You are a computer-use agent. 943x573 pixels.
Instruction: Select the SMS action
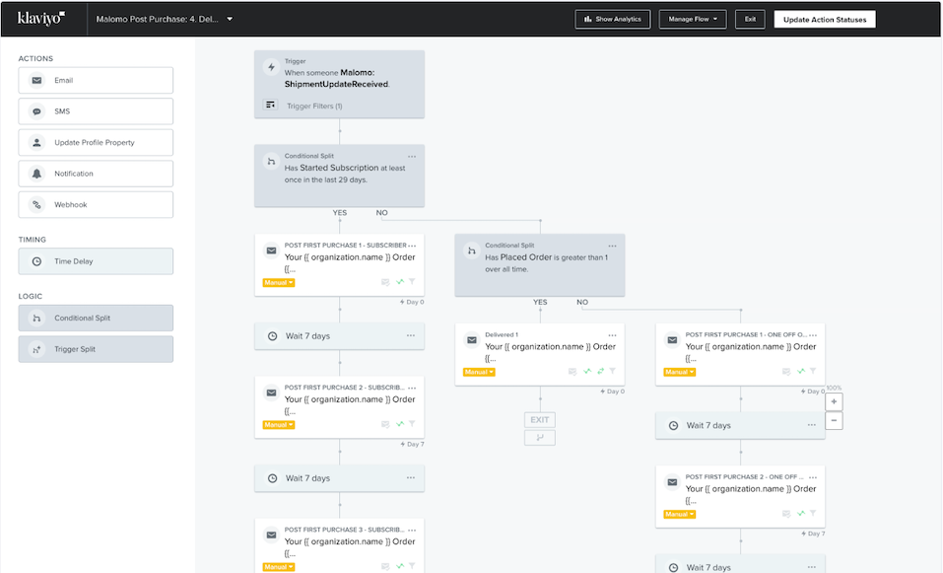tap(96, 111)
